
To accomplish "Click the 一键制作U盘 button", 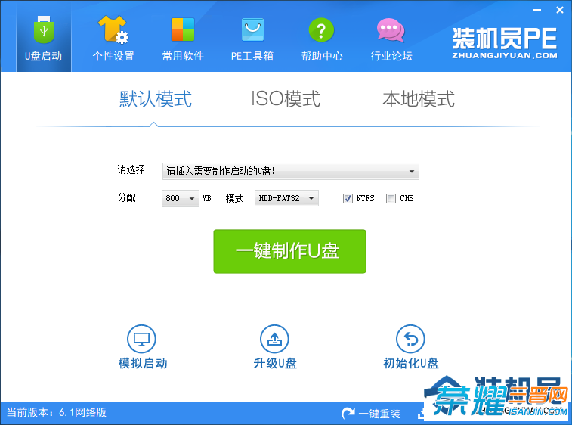I will (x=289, y=251).
